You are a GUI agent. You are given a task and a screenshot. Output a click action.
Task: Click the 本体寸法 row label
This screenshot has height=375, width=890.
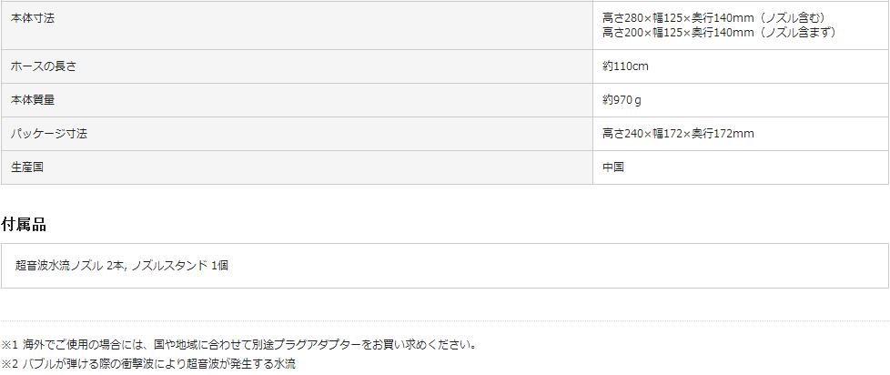coord(32,18)
